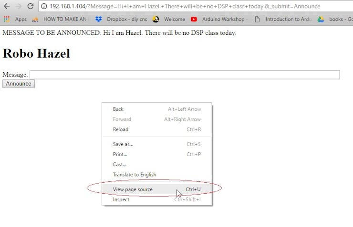Click the Announce button
The height and width of the screenshot is (227, 353).
19,84
